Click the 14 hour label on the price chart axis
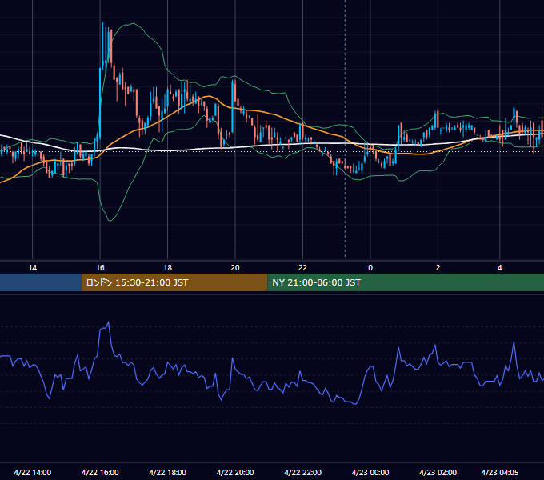The height and width of the screenshot is (480, 544). 32,268
